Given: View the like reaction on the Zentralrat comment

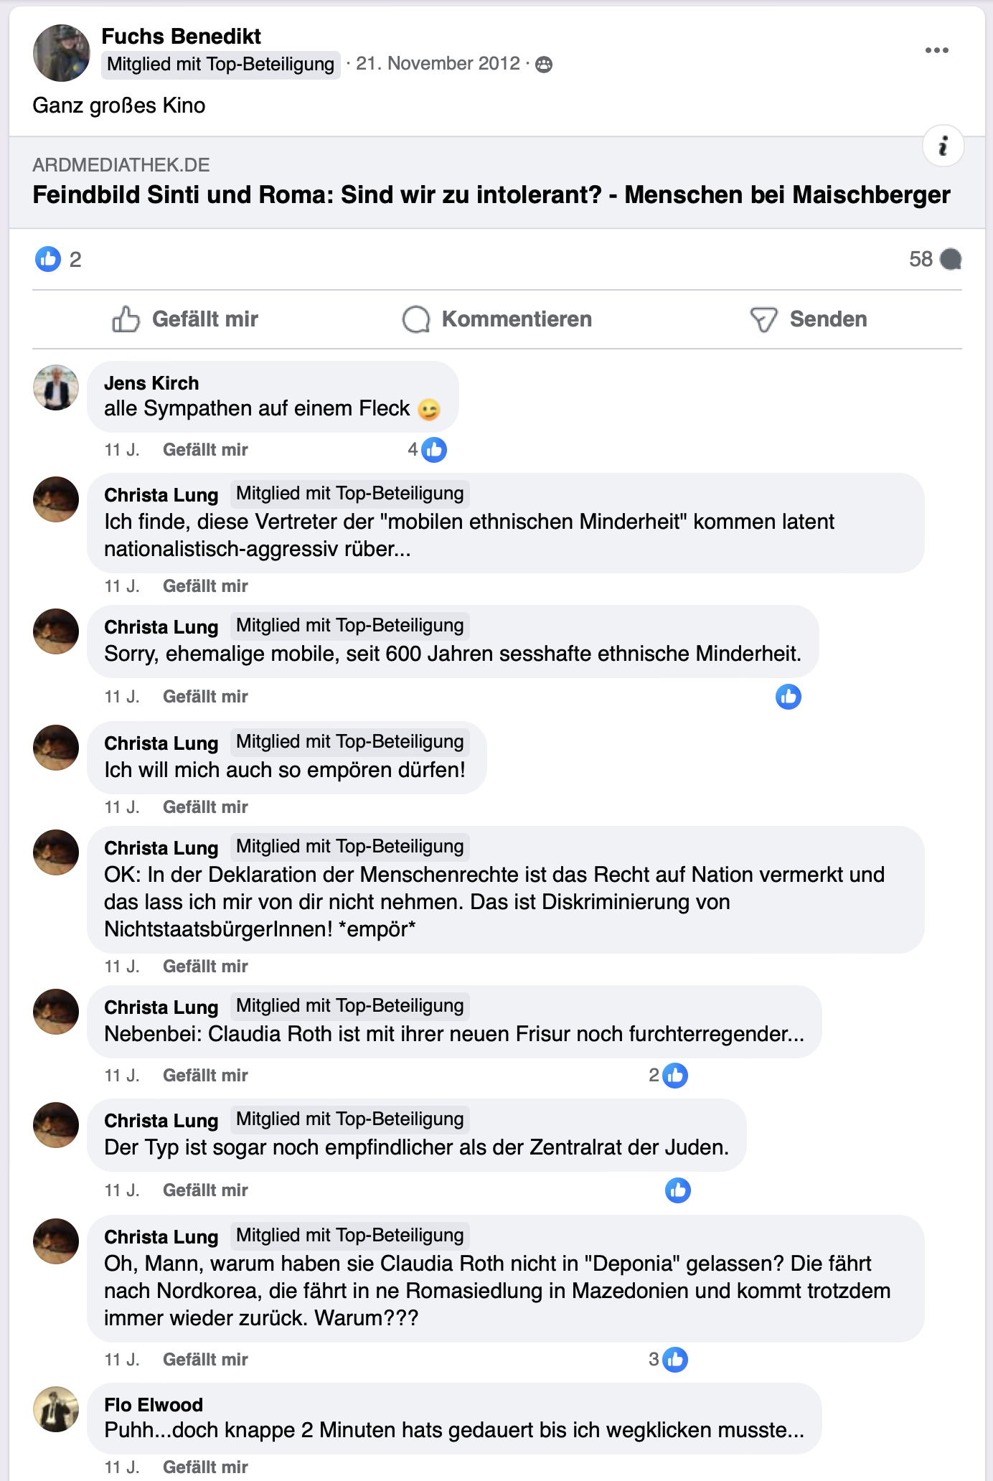Looking at the screenshot, I should pos(677,1190).
